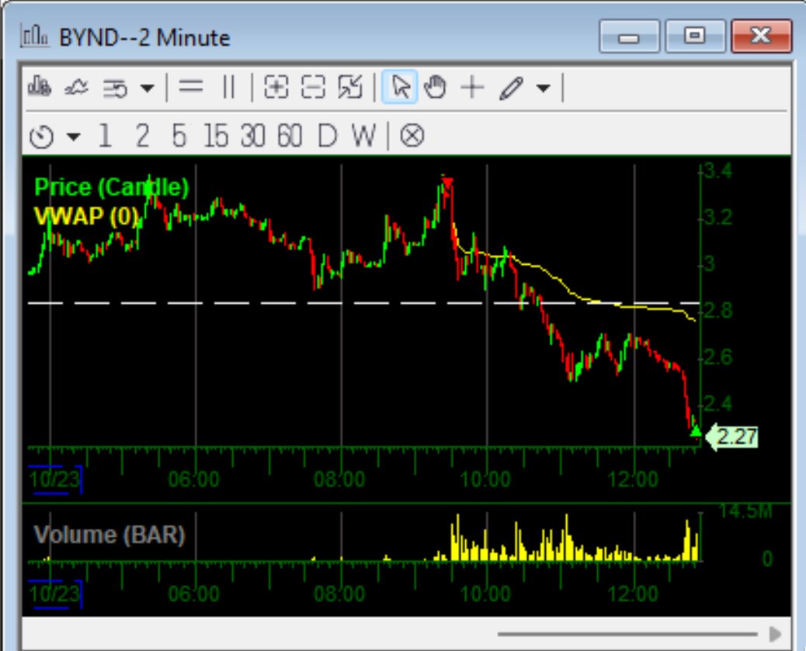Switch to the 5 minute timeframe
Screen dimensions: 806x651
pos(179,136)
